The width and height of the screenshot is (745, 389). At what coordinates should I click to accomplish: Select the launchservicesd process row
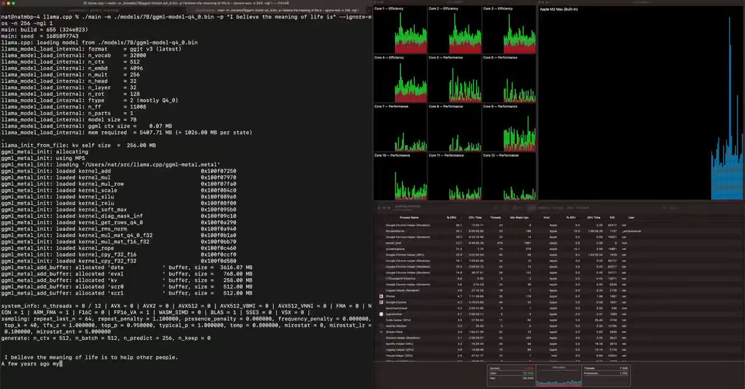(x=559, y=307)
